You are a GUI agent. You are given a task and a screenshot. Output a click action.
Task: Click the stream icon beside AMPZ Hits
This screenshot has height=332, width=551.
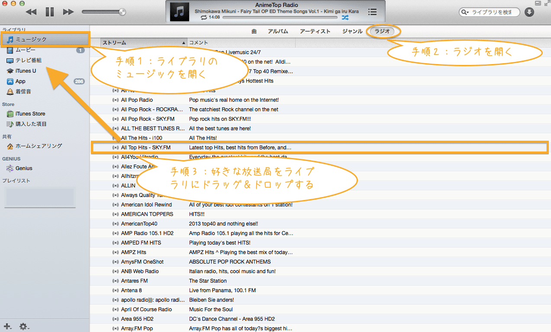[115, 252]
